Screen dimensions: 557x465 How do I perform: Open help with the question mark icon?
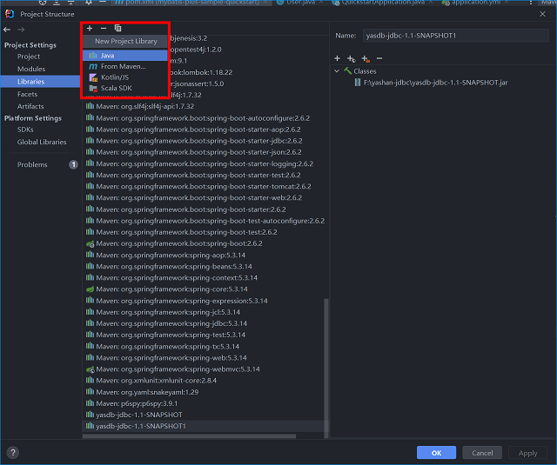point(12,452)
